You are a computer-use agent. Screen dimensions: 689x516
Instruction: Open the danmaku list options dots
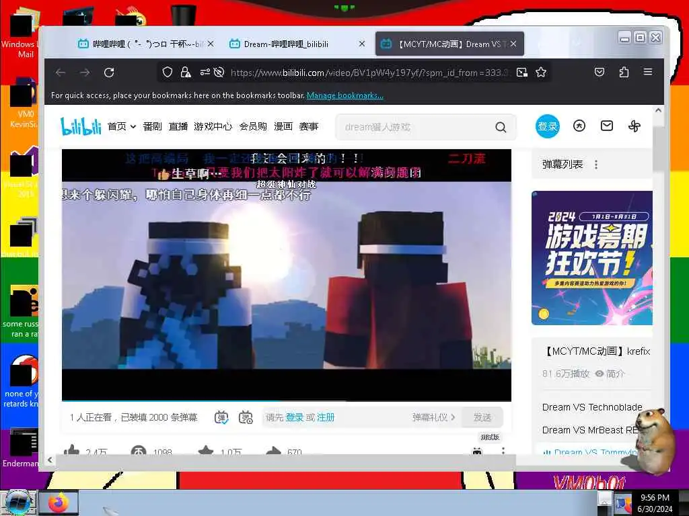tap(596, 165)
